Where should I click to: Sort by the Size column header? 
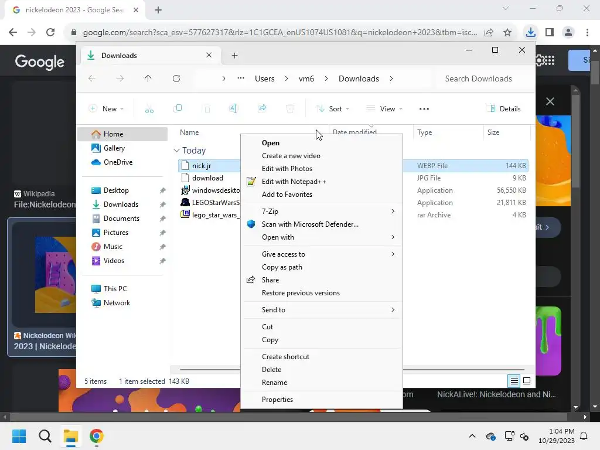coord(507,132)
